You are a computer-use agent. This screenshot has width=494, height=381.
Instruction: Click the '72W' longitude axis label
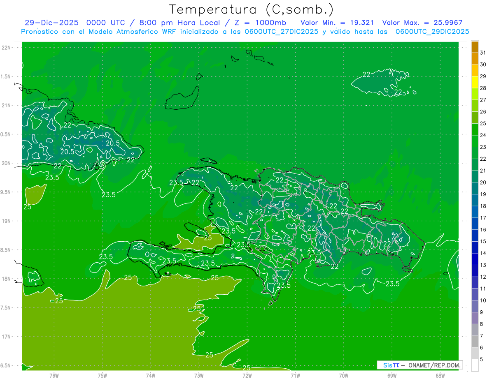[247, 375]
